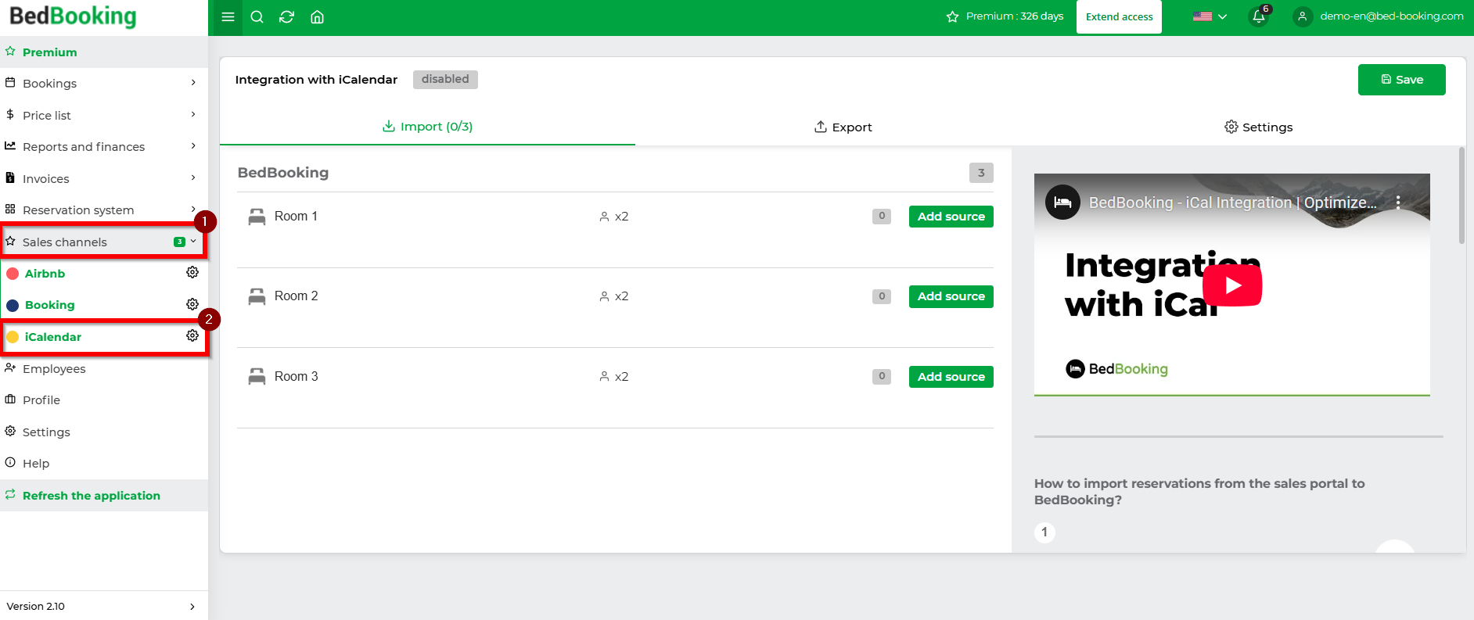Viewport: 1474px width, 620px height.
Task: Click the account email demo-en@bed-booking.com
Action: point(1392,16)
